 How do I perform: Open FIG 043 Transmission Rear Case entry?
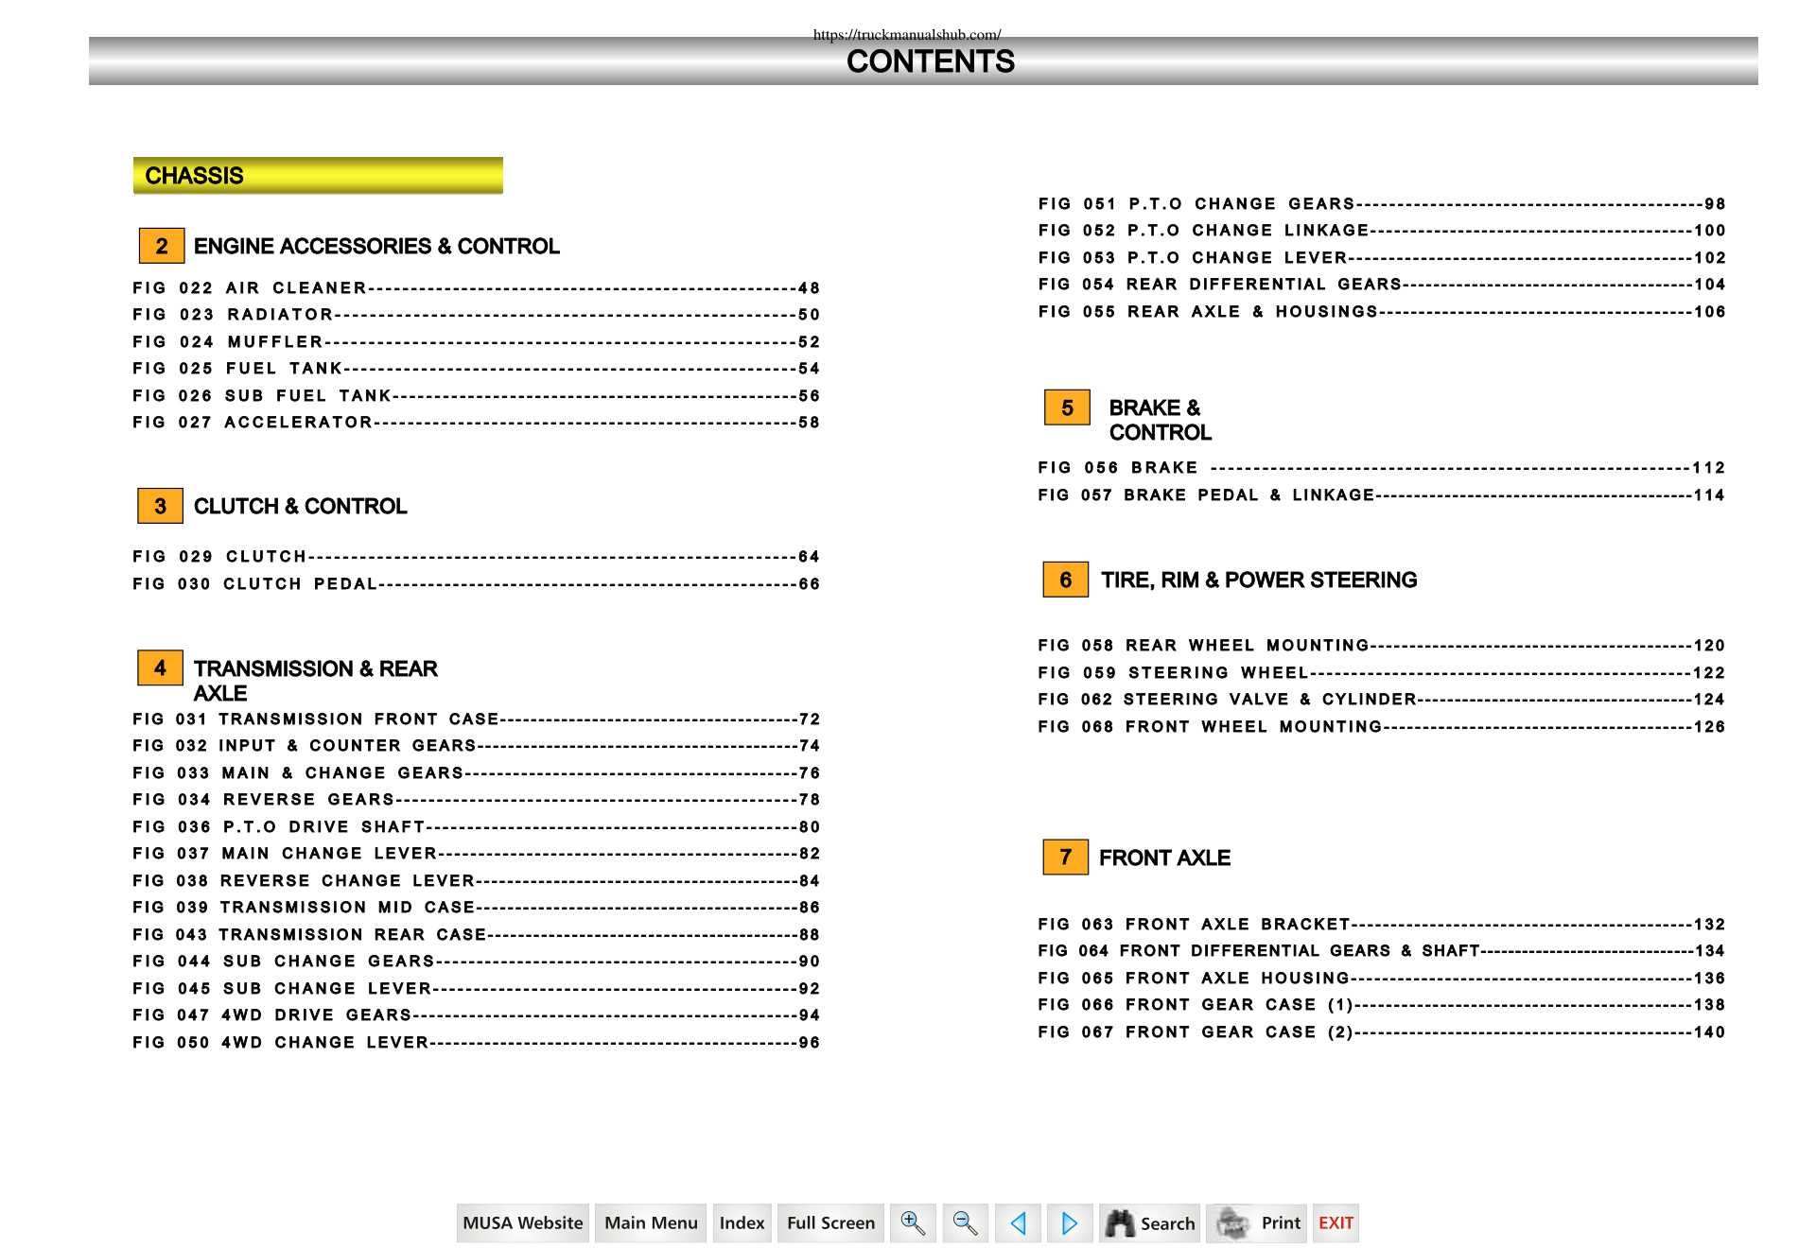tap(477, 935)
